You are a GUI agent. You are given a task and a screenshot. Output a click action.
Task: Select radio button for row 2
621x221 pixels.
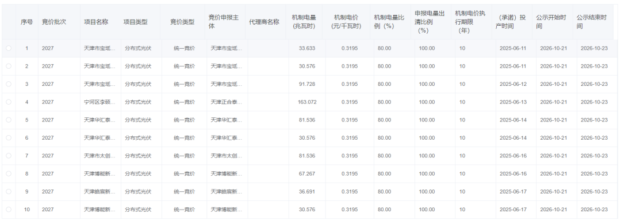[9, 66]
